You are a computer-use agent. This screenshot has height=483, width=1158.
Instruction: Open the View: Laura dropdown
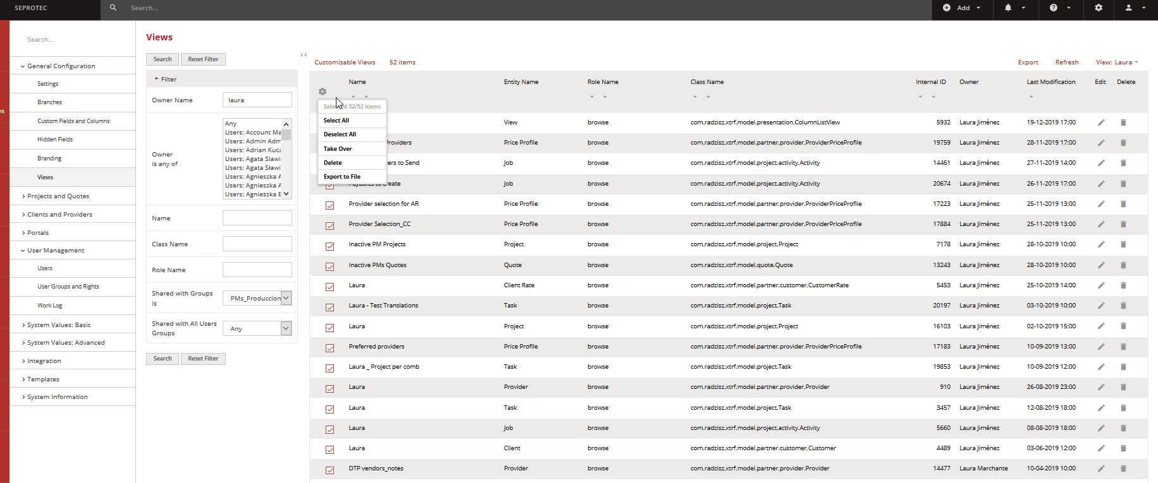pyautogui.click(x=1117, y=62)
